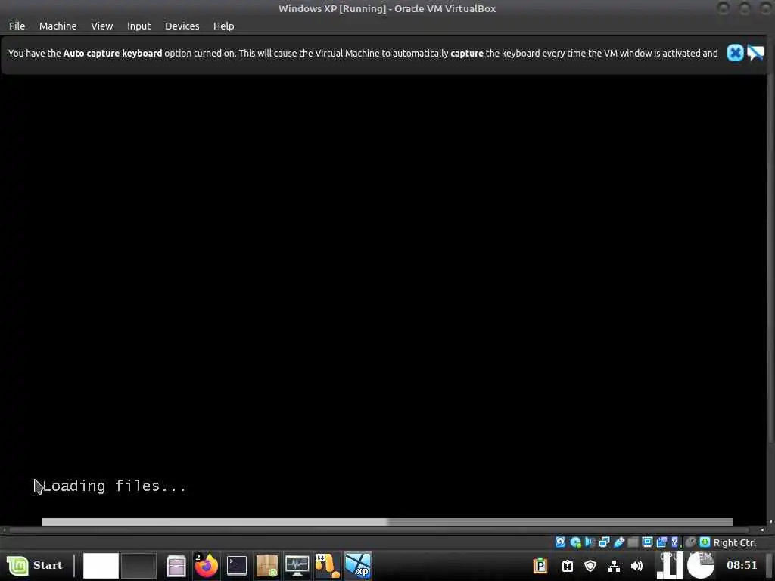Open the volume control tray icon
This screenshot has height=581, width=775.
pyautogui.click(x=636, y=566)
